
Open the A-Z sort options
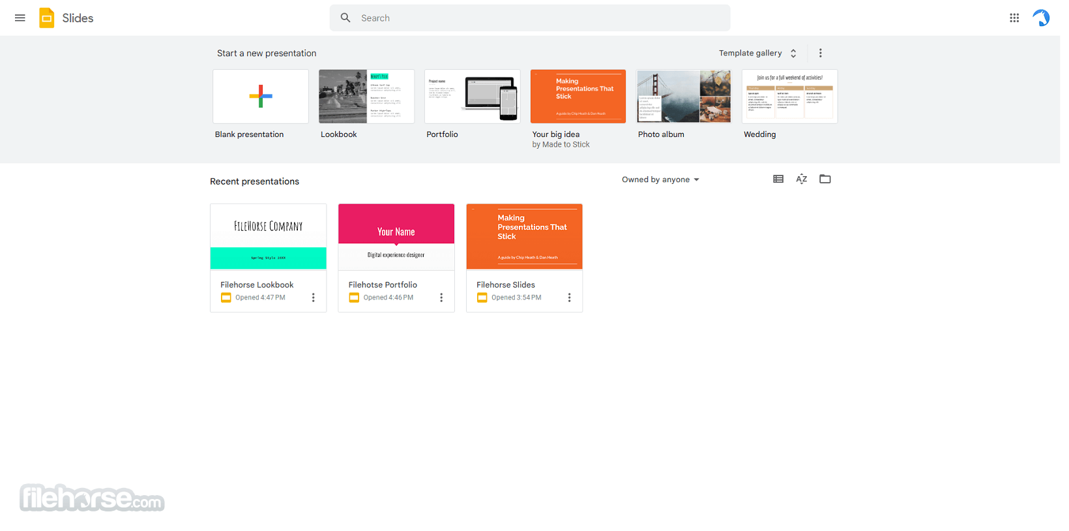coord(802,179)
